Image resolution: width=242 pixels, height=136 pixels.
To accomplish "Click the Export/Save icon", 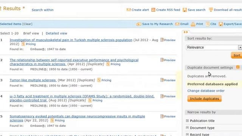I will [221, 24].
